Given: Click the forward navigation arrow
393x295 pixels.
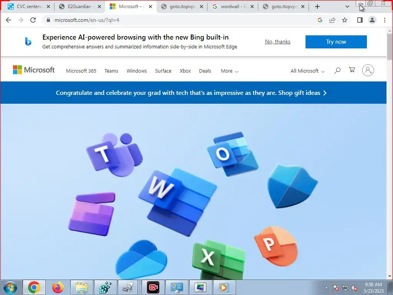Looking at the screenshot, I should [x=21, y=20].
